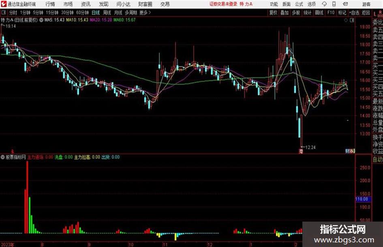This screenshot has height=247, width=383.
Task: Open the 功能 menu
Action: pyautogui.click(x=274, y=4)
